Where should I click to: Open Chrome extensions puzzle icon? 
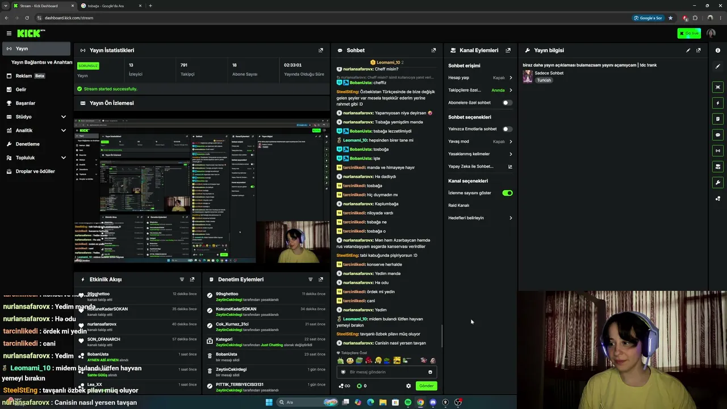point(695,18)
